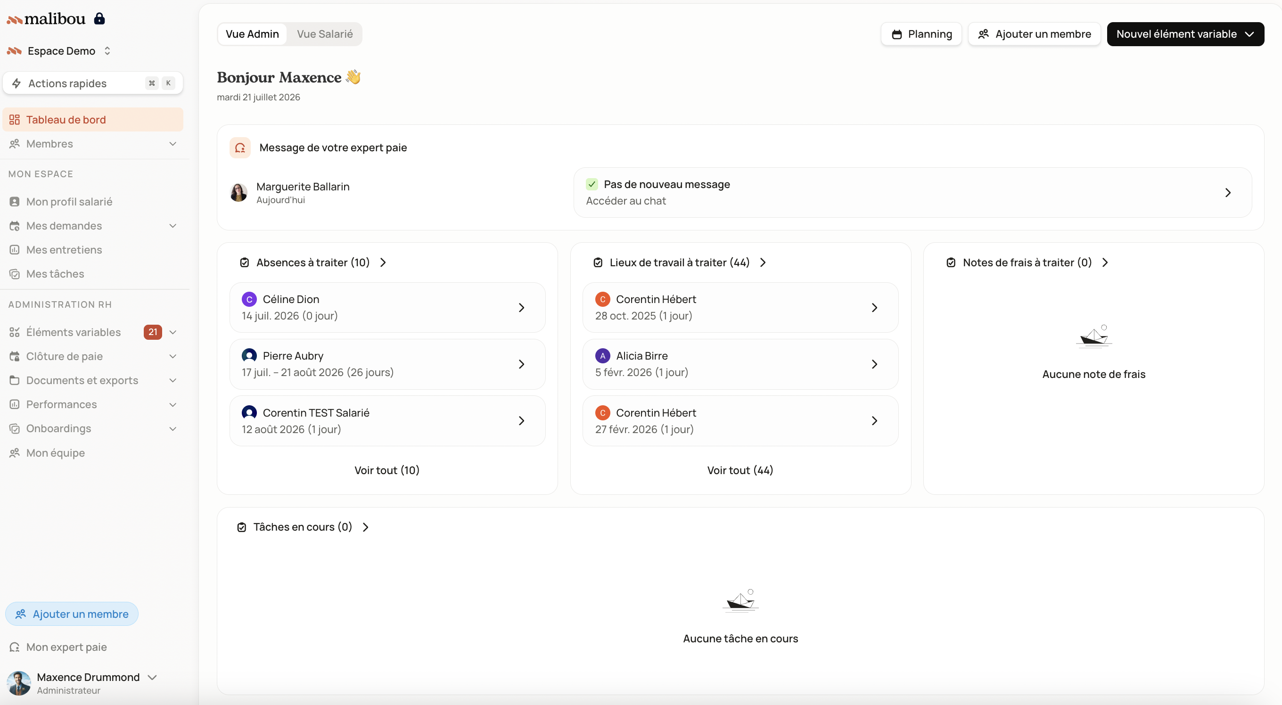
Task: Click the Éléments variables badge showing 21
Action: pyautogui.click(x=153, y=332)
